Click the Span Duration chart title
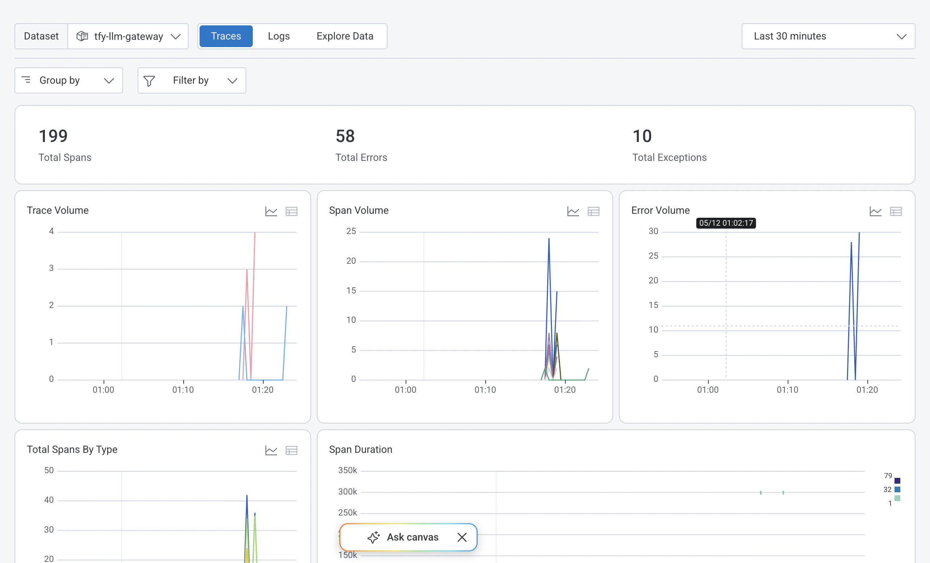 click(x=360, y=449)
